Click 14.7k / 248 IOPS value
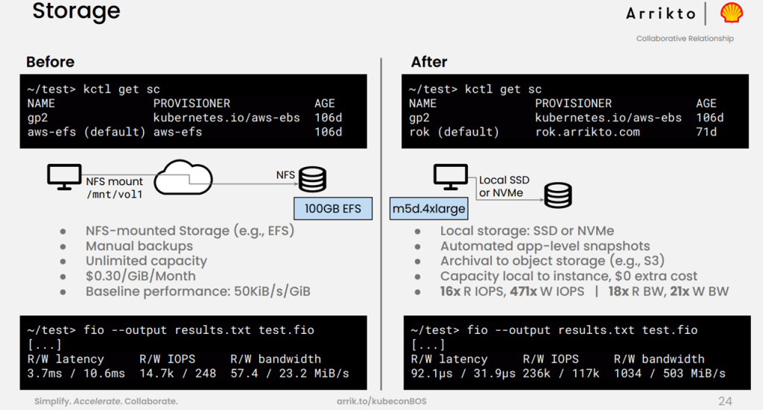This screenshot has width=763, height=410. pos(177,373)
